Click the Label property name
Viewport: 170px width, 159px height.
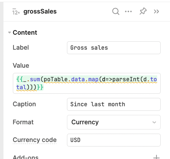tap(21, 48)
